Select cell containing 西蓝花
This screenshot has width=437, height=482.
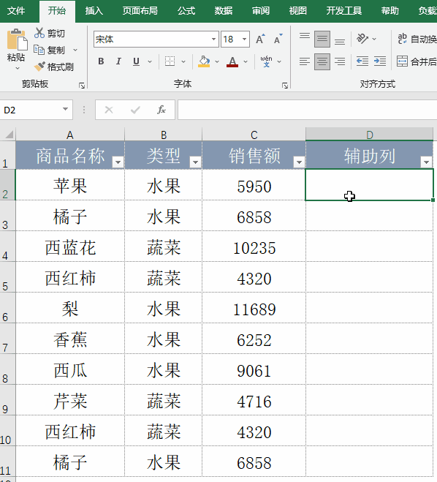click(x=70, y=246)
